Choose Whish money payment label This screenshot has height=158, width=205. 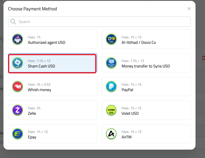point(39,90)
